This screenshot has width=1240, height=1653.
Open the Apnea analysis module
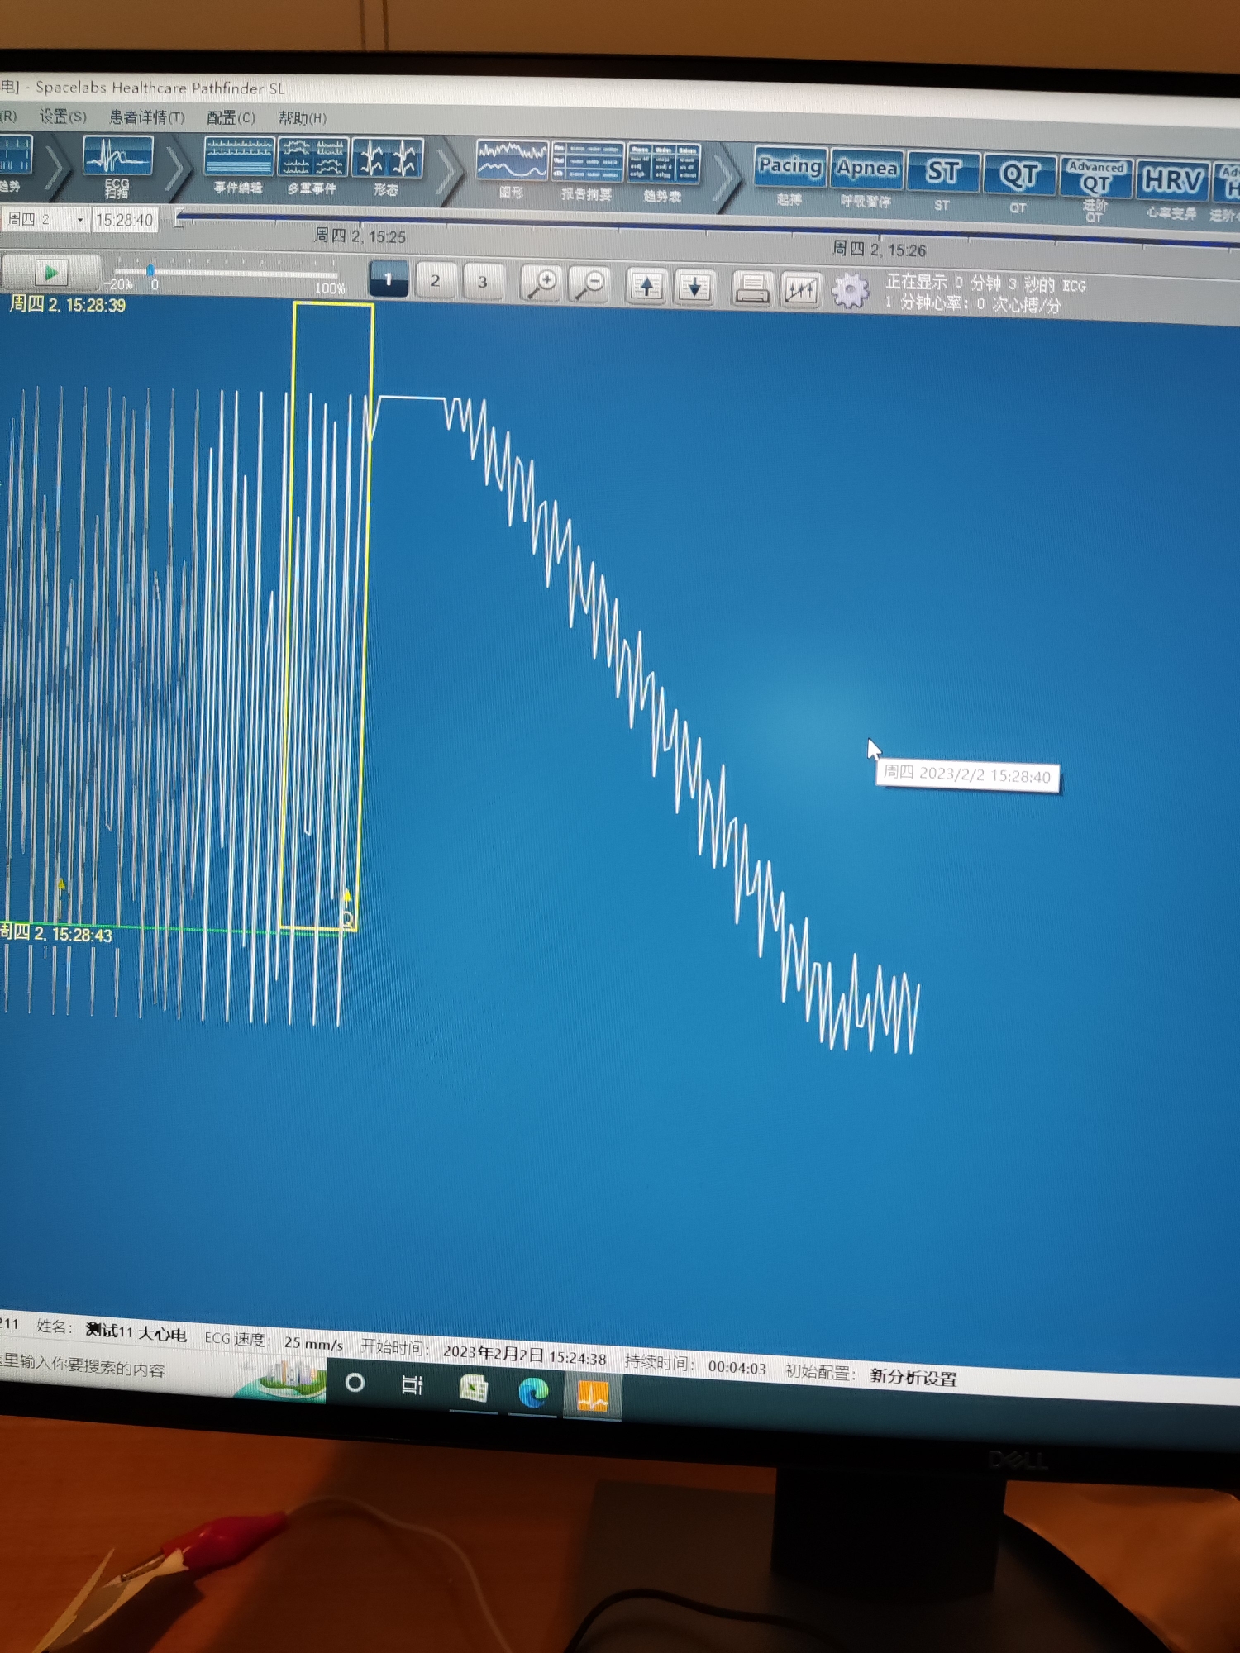point(866,179)
